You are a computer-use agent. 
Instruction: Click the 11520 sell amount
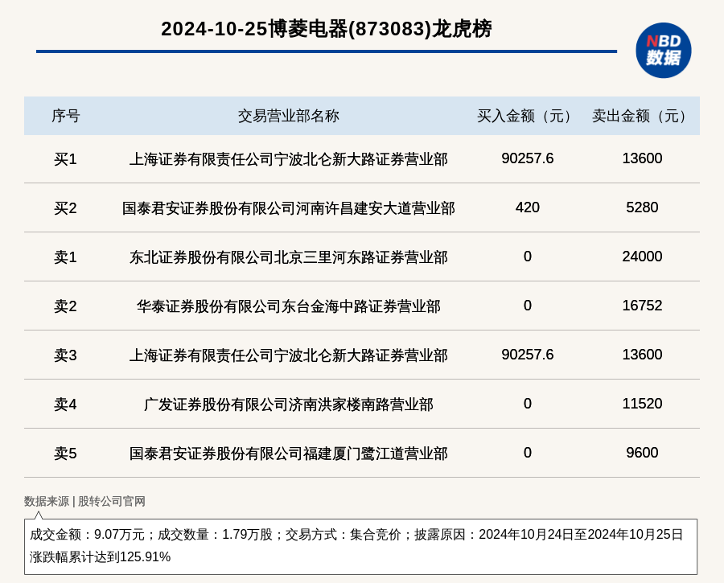(x=642, y=404)
